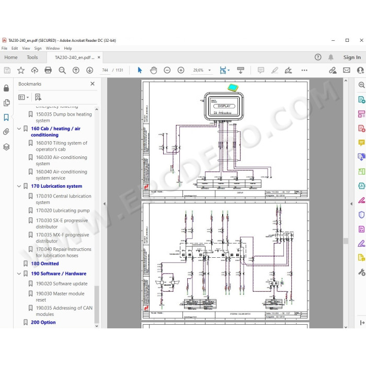
Task: Open the Sign menu
Action: [x=38, y=48]
